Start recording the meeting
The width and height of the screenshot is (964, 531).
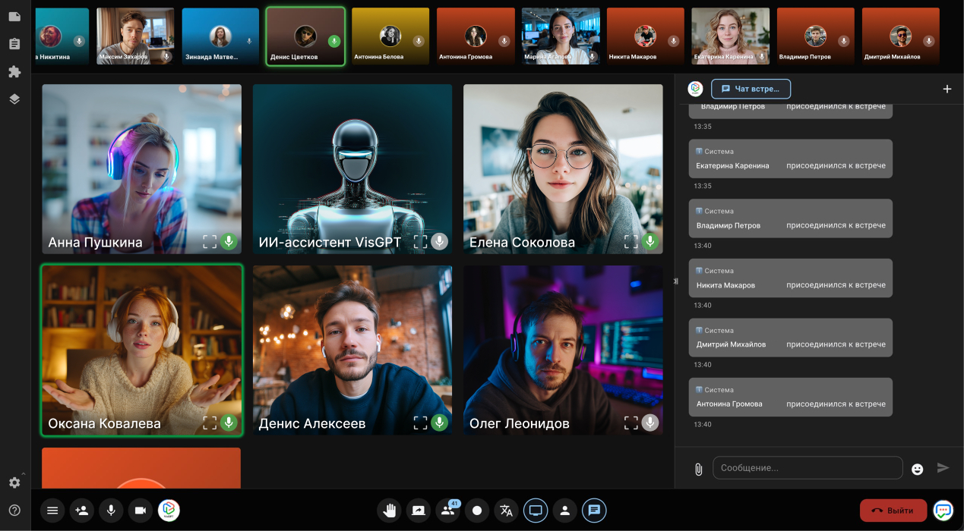[477, 511]
